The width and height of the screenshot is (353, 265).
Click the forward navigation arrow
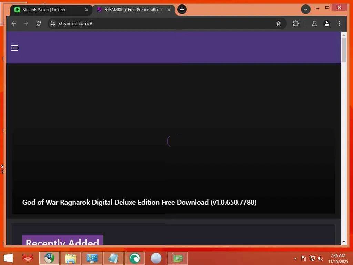26,23
